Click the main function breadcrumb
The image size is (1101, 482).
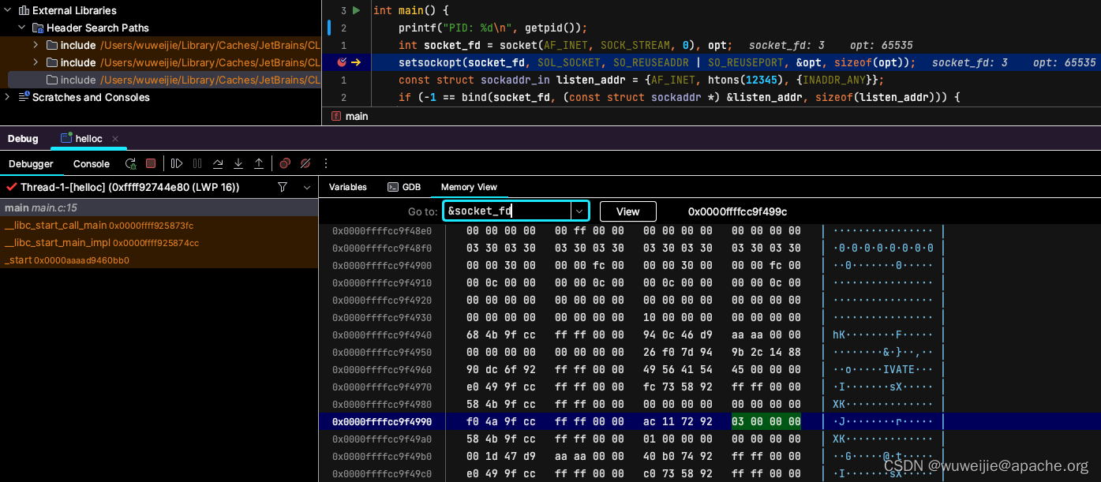pyautogui.click(x=350, y=116)
